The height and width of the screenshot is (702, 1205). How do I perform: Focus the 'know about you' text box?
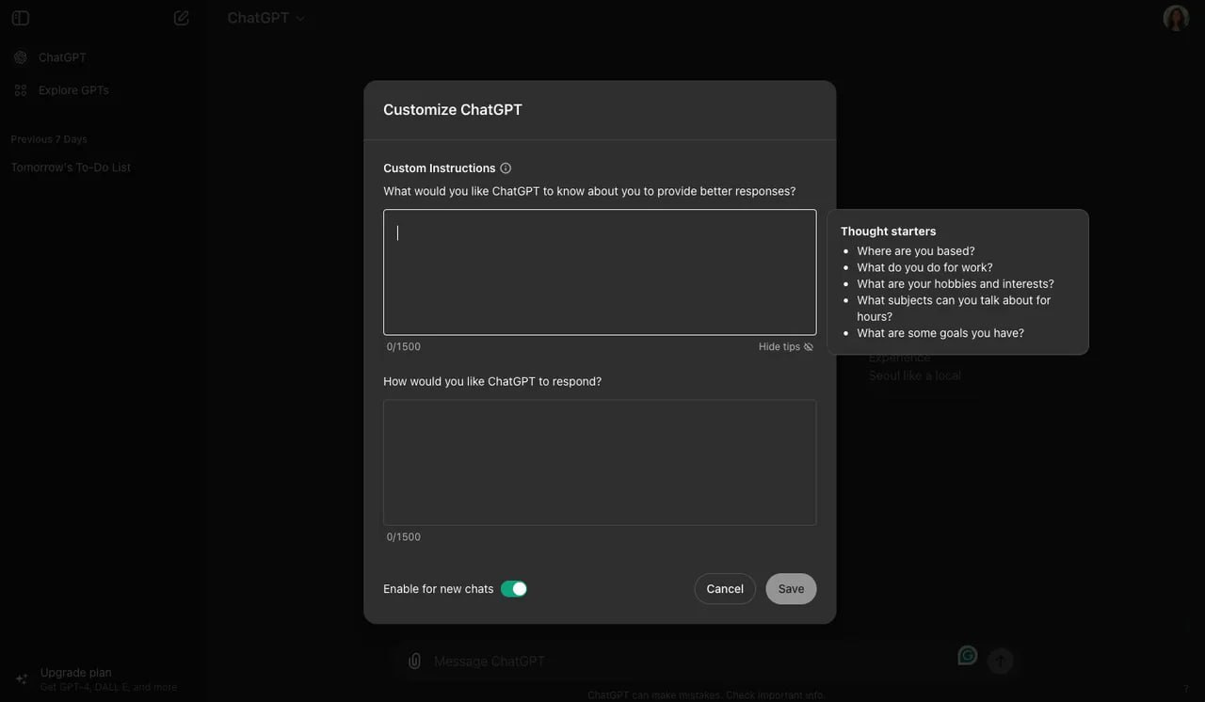tap(600, 272)
